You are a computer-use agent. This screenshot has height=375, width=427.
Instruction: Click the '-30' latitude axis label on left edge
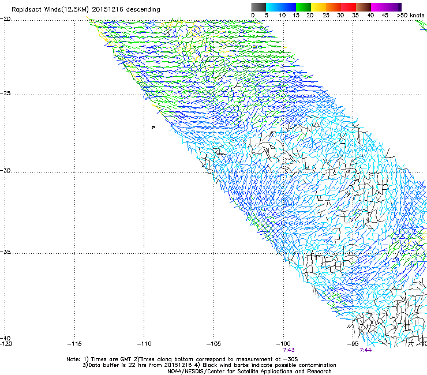pos(5,170)
